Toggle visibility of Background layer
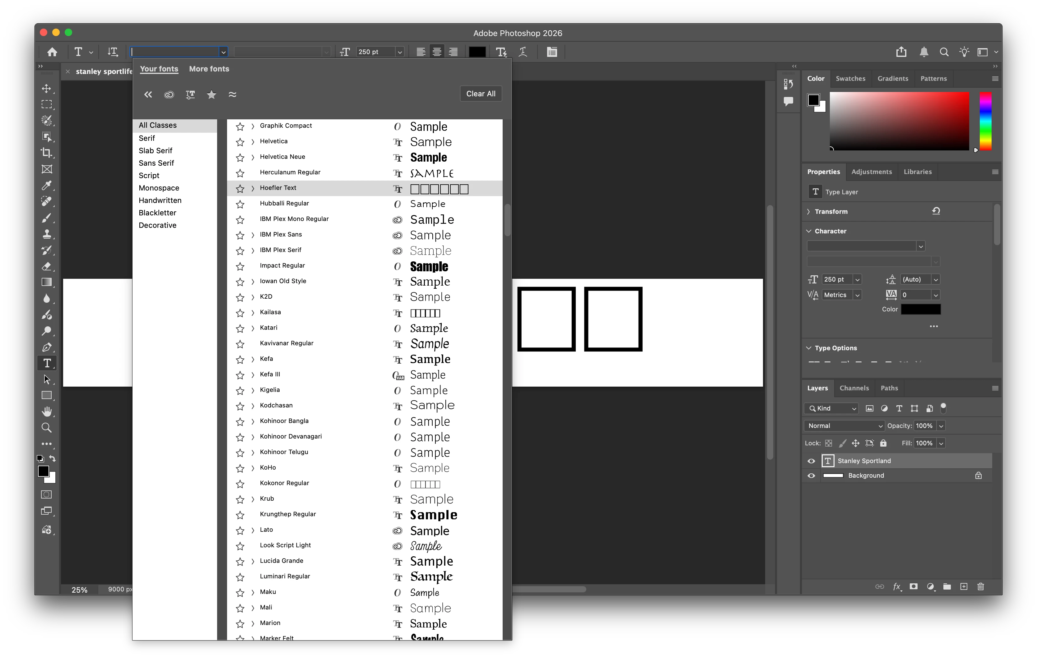Image resolution: width=1037 pixels, height=657 pixels. point(811,476)
